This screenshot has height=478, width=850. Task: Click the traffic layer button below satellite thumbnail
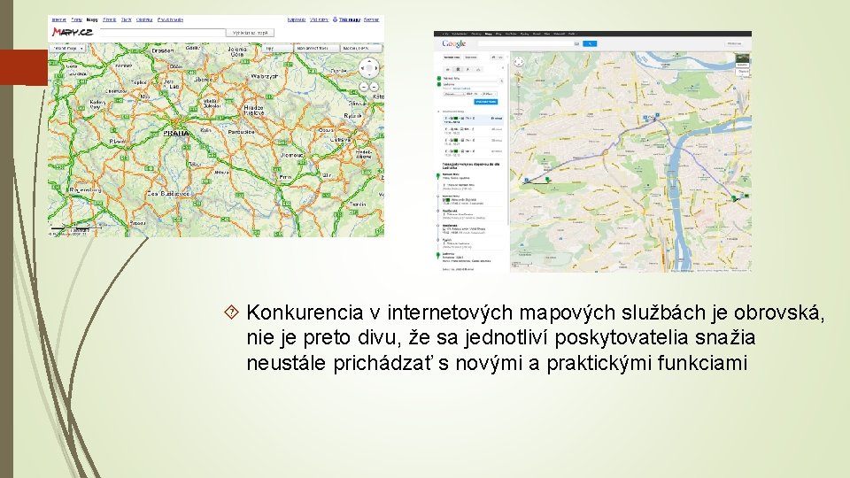pyautogui.click(x=743, y=72)
